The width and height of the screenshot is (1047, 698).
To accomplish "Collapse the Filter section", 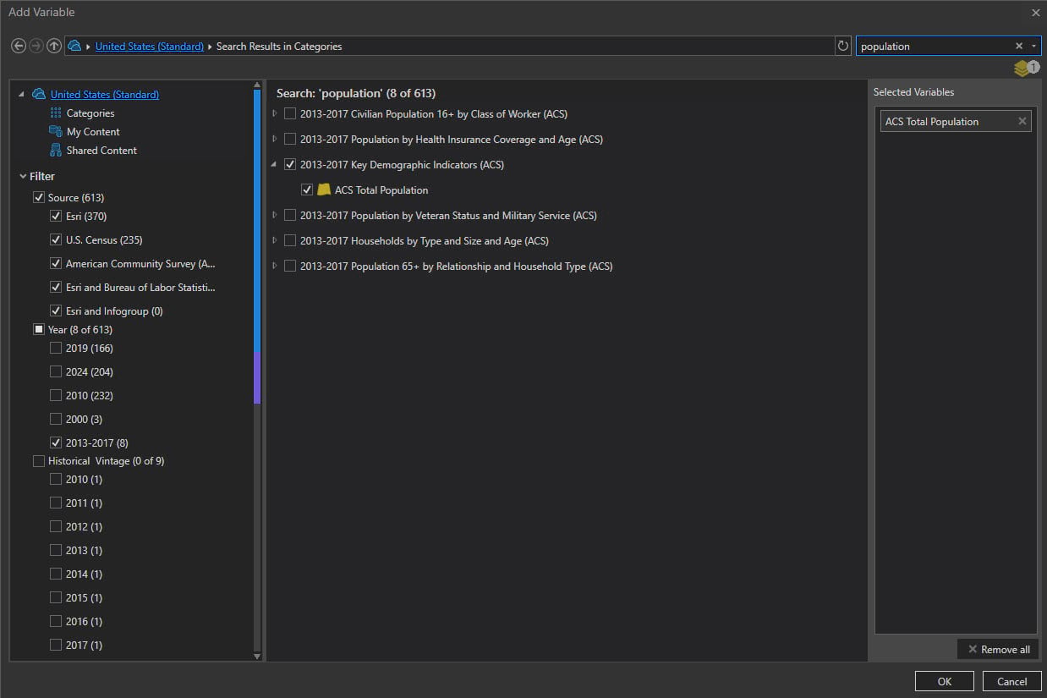I will pyautogui.click(x=23, y=177).
